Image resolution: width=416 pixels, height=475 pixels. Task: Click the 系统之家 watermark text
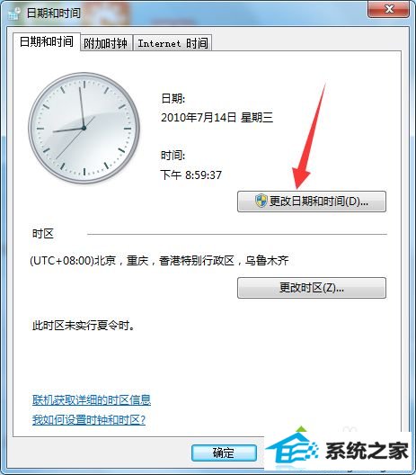367,451
